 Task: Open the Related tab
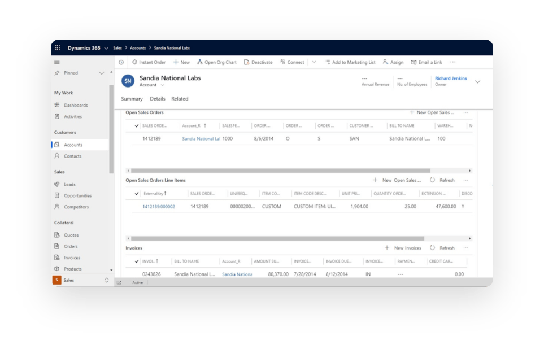180,99
